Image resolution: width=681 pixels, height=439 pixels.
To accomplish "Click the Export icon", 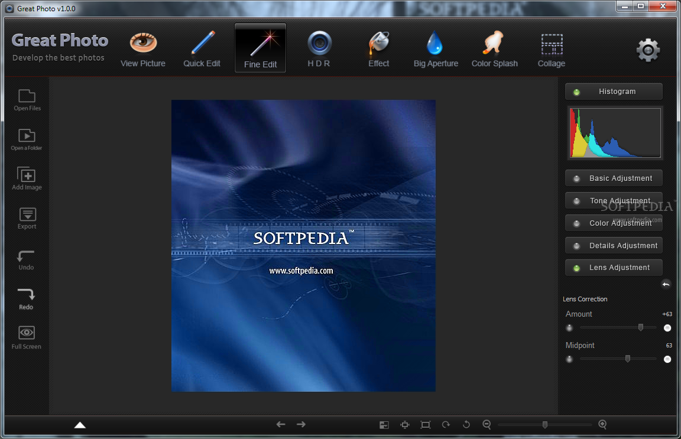I will [x=27, y=218].
